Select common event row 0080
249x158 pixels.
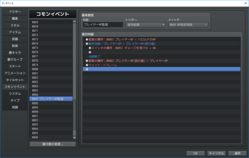point(51,69)
